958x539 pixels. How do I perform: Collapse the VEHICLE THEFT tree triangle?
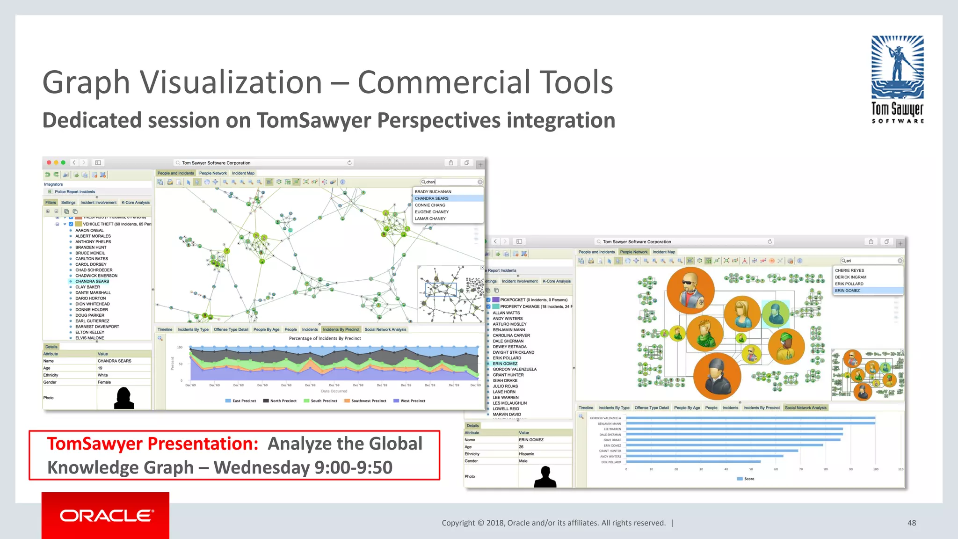[x=65, y=224]
